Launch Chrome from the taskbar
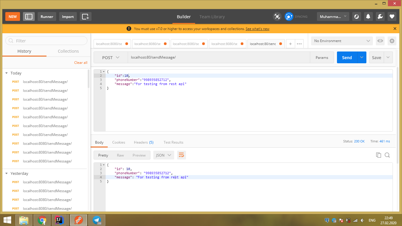The height and width of the screenshot is (226, 402). (x=42, y=220)
